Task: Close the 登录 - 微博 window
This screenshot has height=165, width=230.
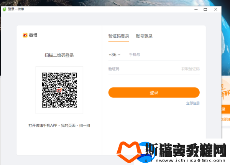Action: pos(215,9)
